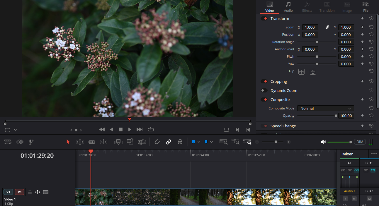Screen dimensions: 379x206
Task: Switch to the Audio inspector tab
Action: point(288,6)
